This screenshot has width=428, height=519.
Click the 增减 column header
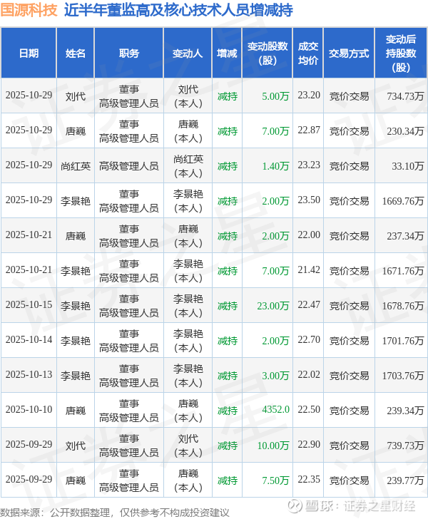point(227,53)
